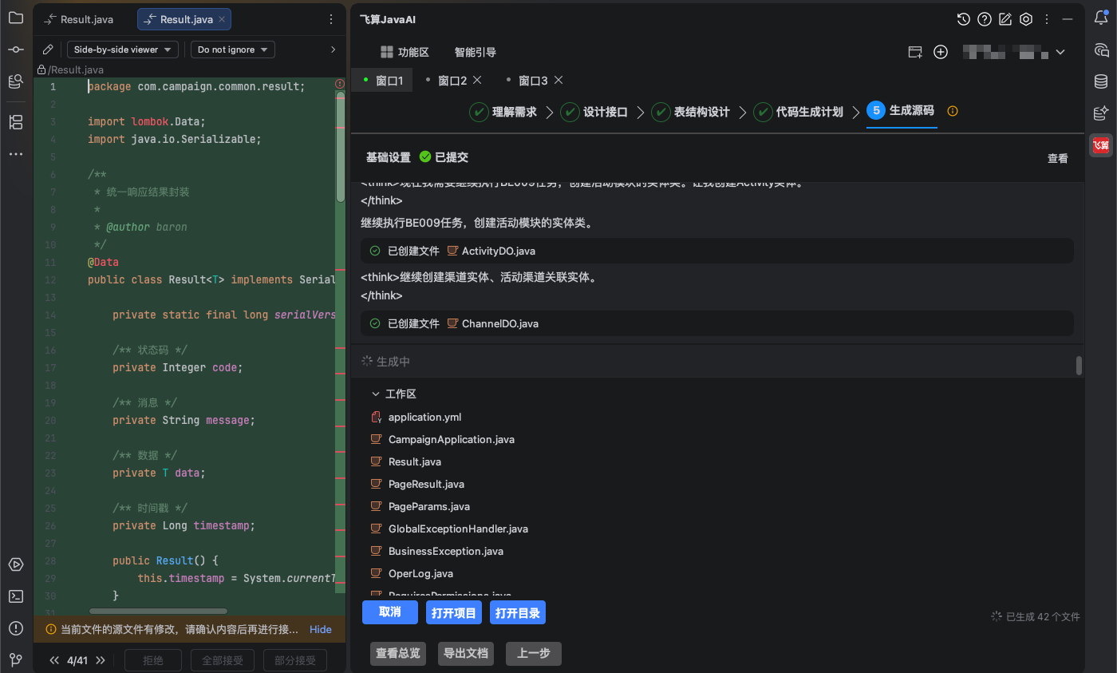Go to 设计接口 step
Image resolution: width=1117 pixels, height=673 pixels.
tap(594, 112)
